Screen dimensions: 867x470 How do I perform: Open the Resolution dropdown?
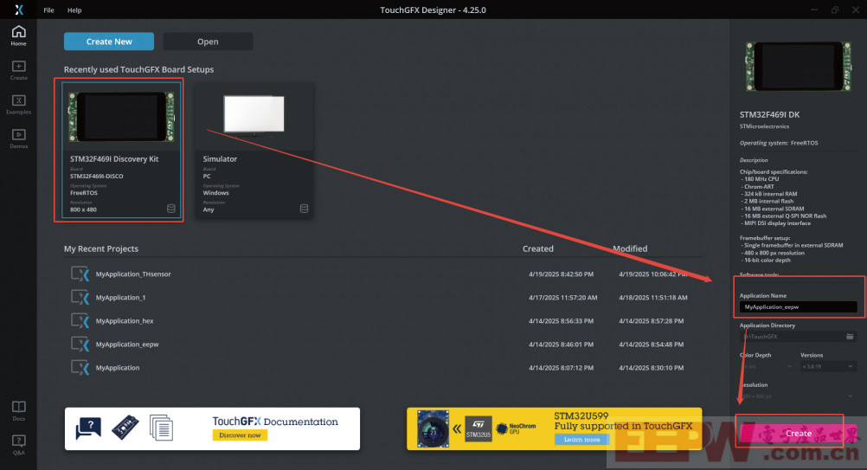tap(798, 396)
